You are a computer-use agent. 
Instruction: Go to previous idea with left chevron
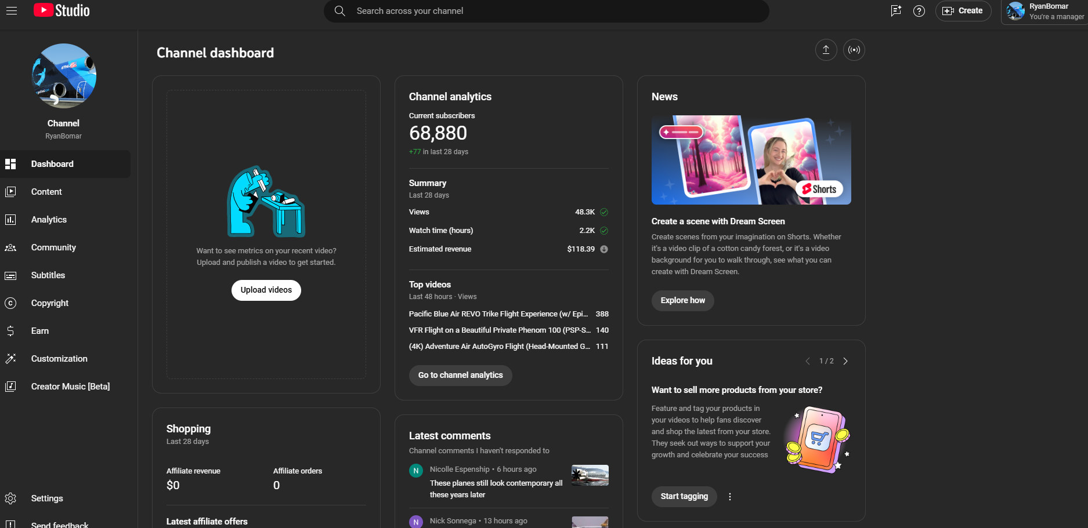pos(807,361)
